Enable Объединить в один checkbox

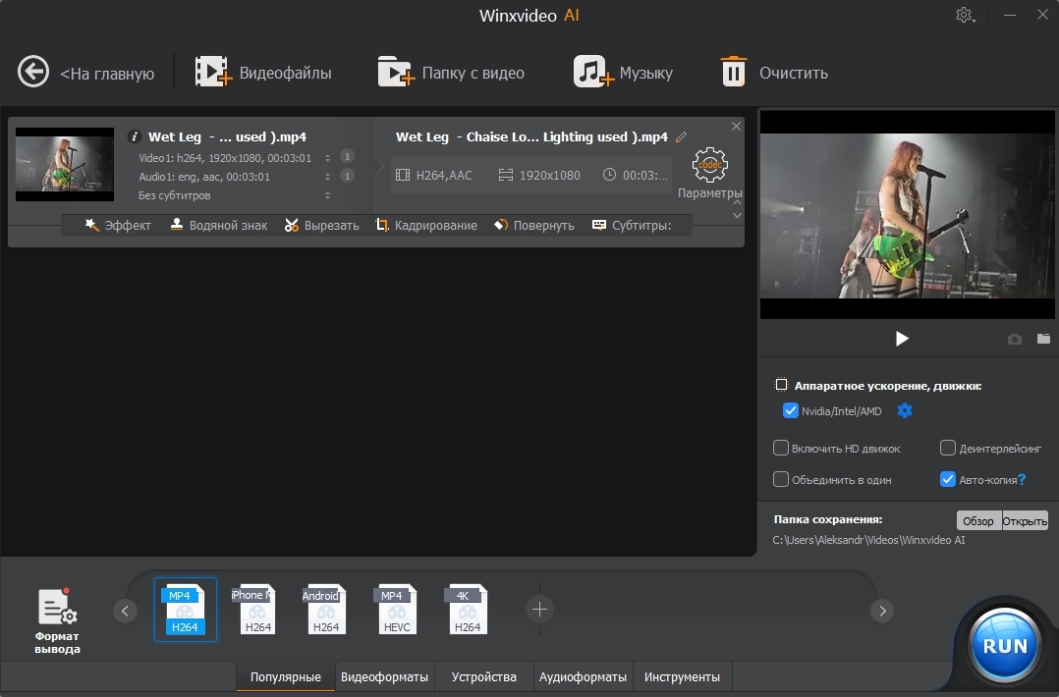pyautogui.click(x=781, y=479)
